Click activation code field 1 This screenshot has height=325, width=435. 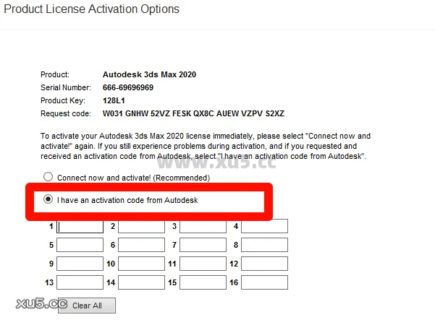coord(80,227)
